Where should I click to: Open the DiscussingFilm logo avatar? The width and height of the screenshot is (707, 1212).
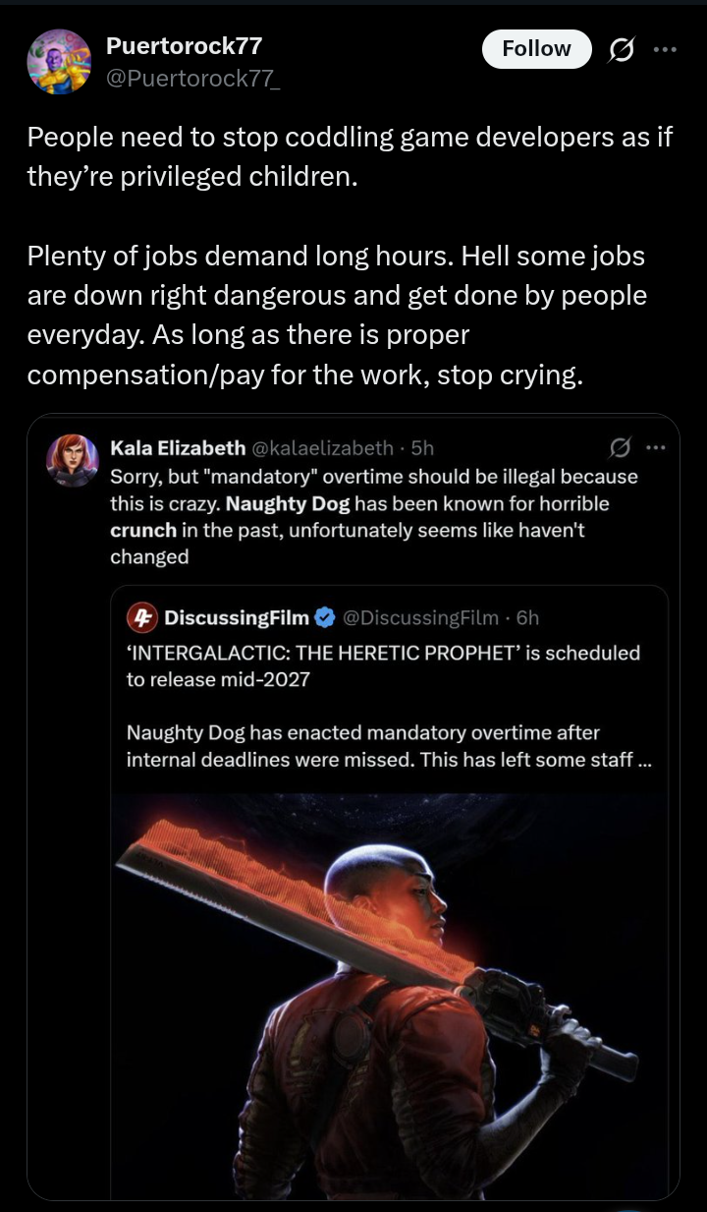[x=143, y=617]
